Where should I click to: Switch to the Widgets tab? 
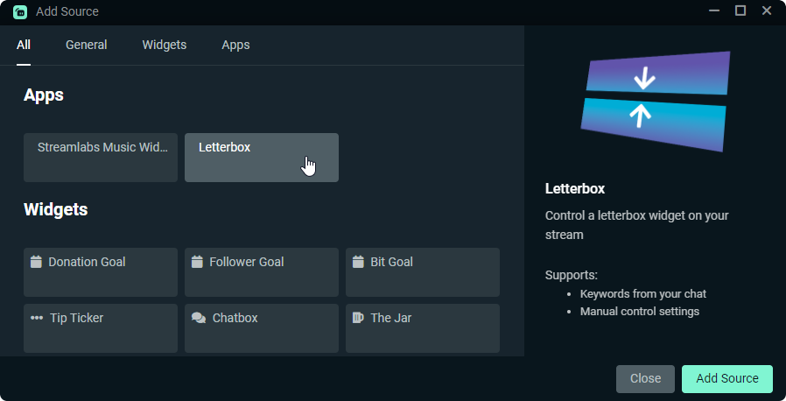click(x=165, y=46)
